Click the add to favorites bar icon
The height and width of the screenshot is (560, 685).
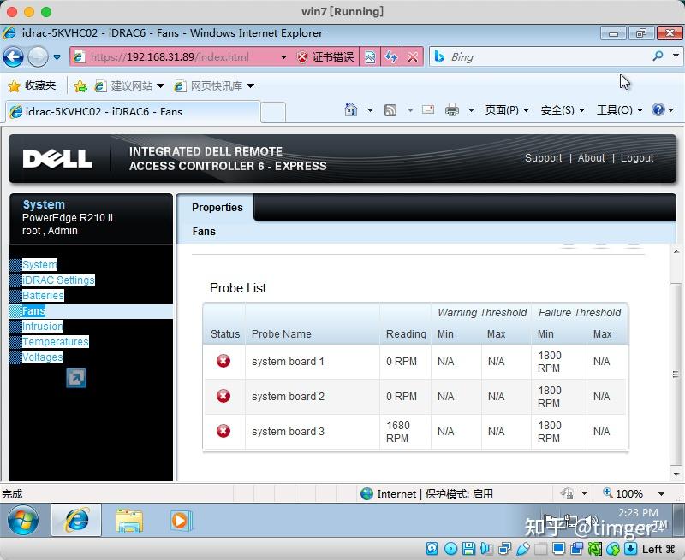(x=80, y=85)
